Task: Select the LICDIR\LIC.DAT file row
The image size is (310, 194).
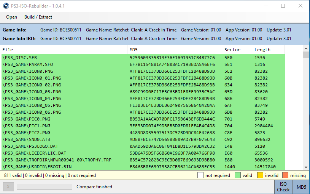Action: (x=143, y=153)
